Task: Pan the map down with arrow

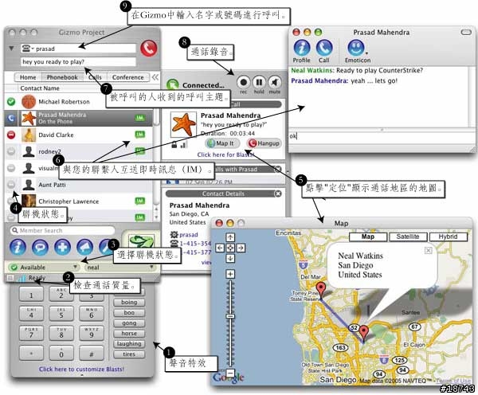Action: 230,259
